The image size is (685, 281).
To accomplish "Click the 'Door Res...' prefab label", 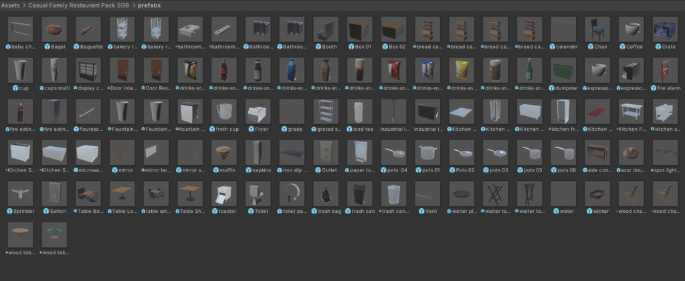I will [x=159, y=88].
